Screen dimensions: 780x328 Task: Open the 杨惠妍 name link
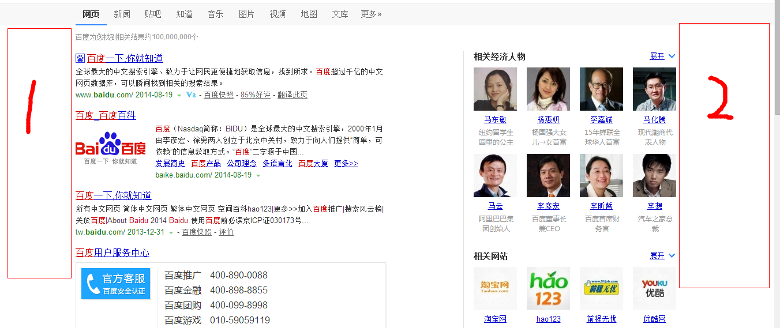click(548, 120)
